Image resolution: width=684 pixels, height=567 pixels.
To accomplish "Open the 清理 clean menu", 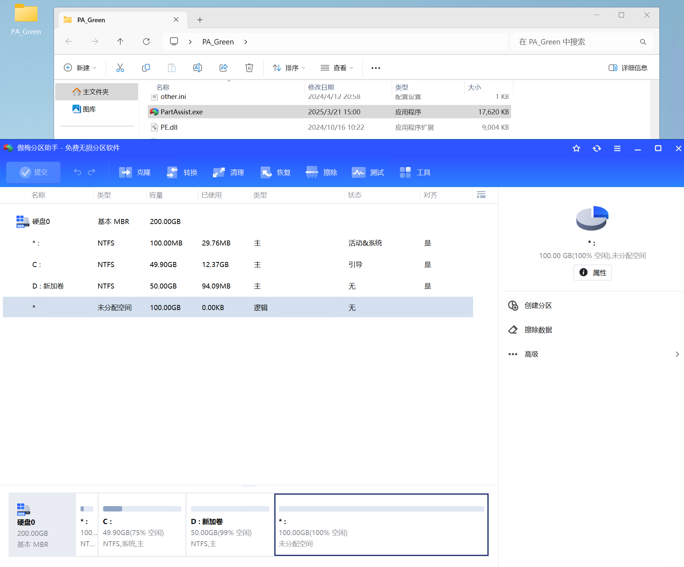I will point(228,172).
